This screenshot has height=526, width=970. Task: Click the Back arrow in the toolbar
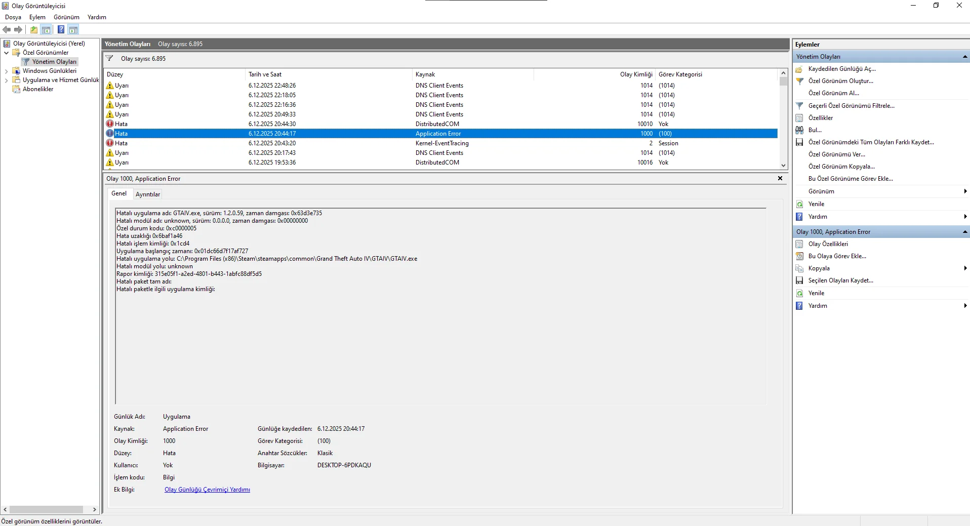(x=7, y=29)
